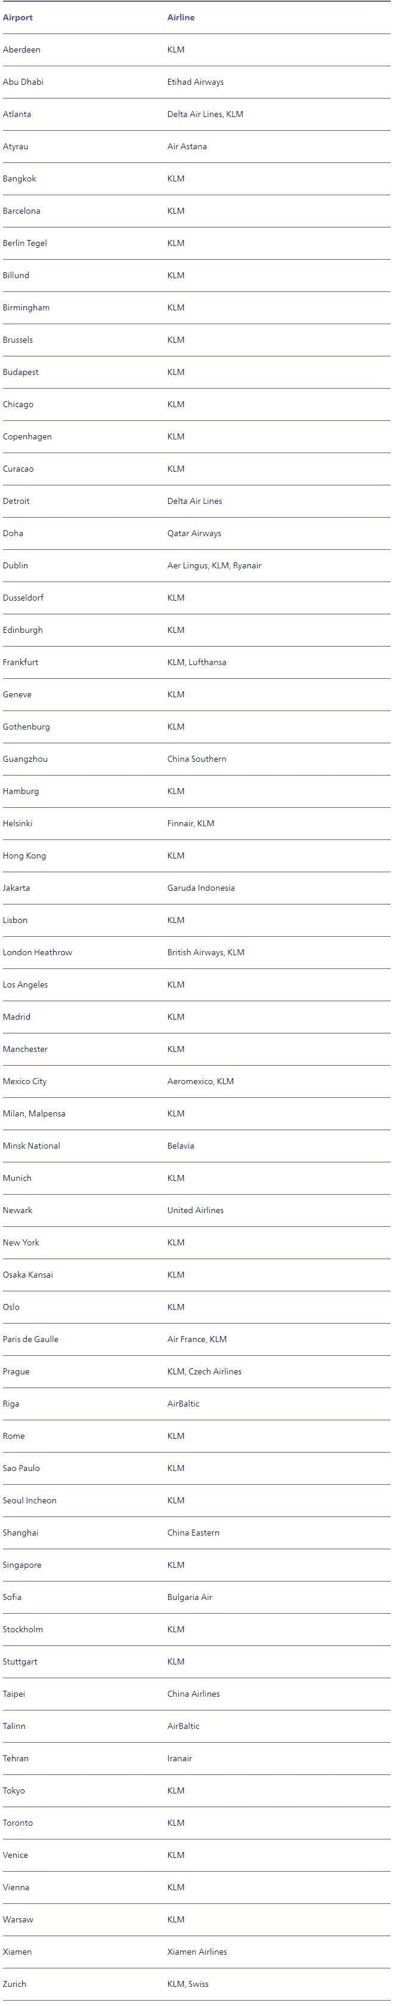Click Aer Lingus, KLM, Ryanair entry

[214, 565]
